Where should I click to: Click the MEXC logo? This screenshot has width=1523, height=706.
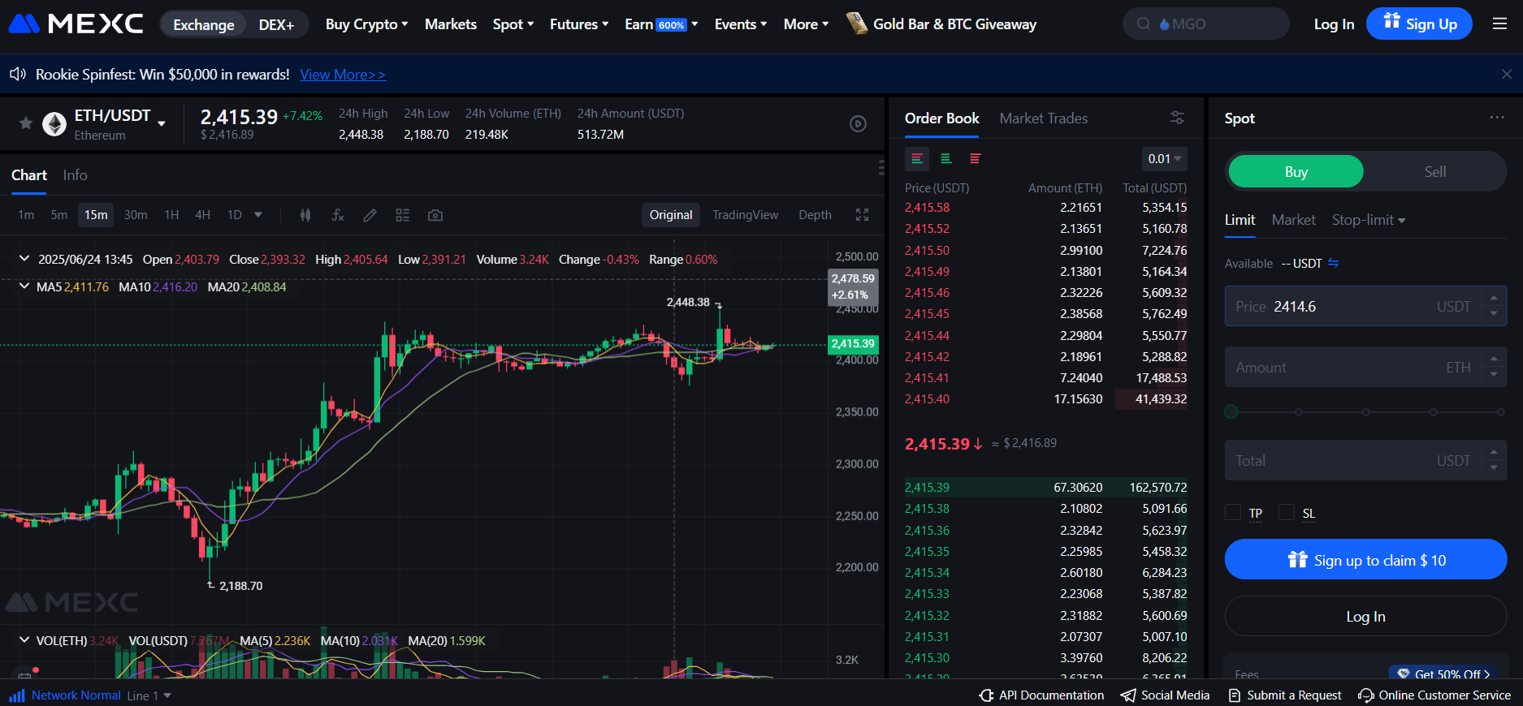pyautogui.click(x=76, y=24)
